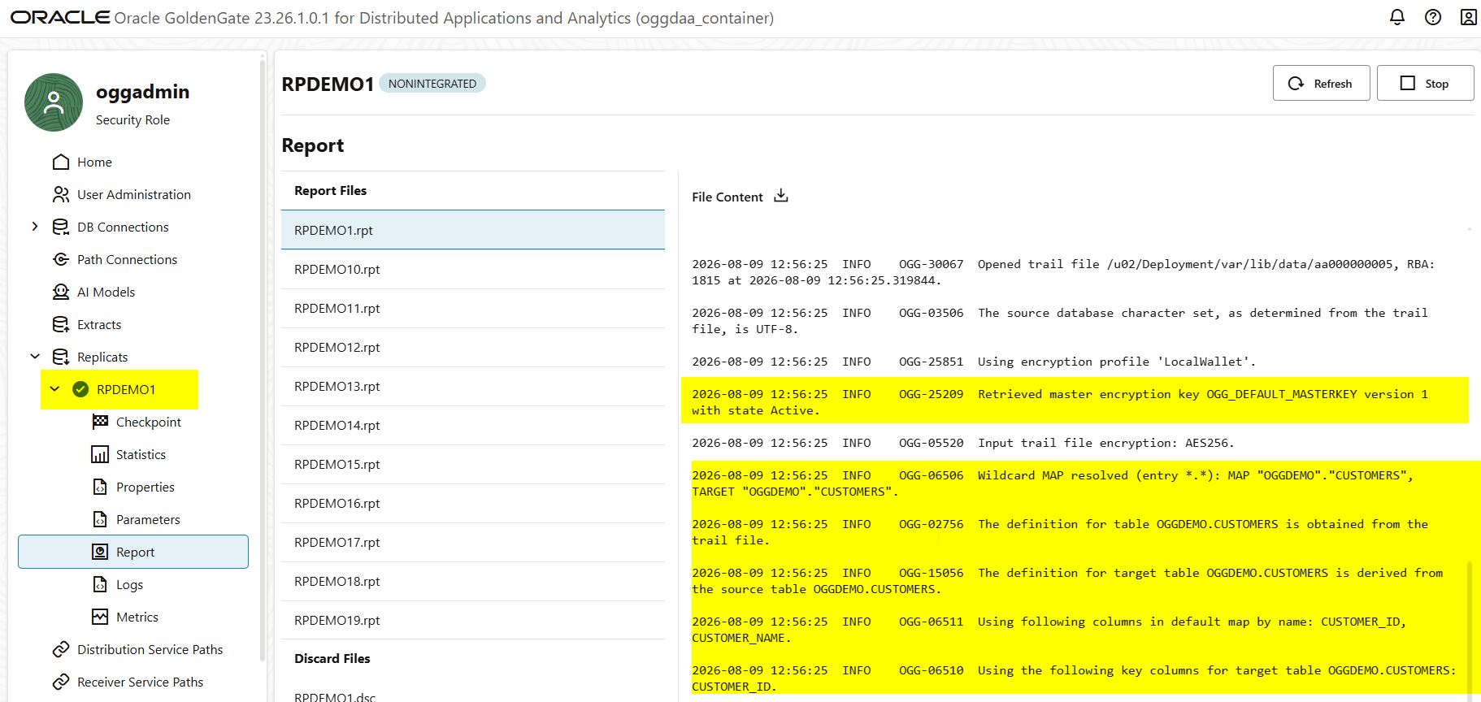Click the Report icon in sidebar

pos(100,552)
